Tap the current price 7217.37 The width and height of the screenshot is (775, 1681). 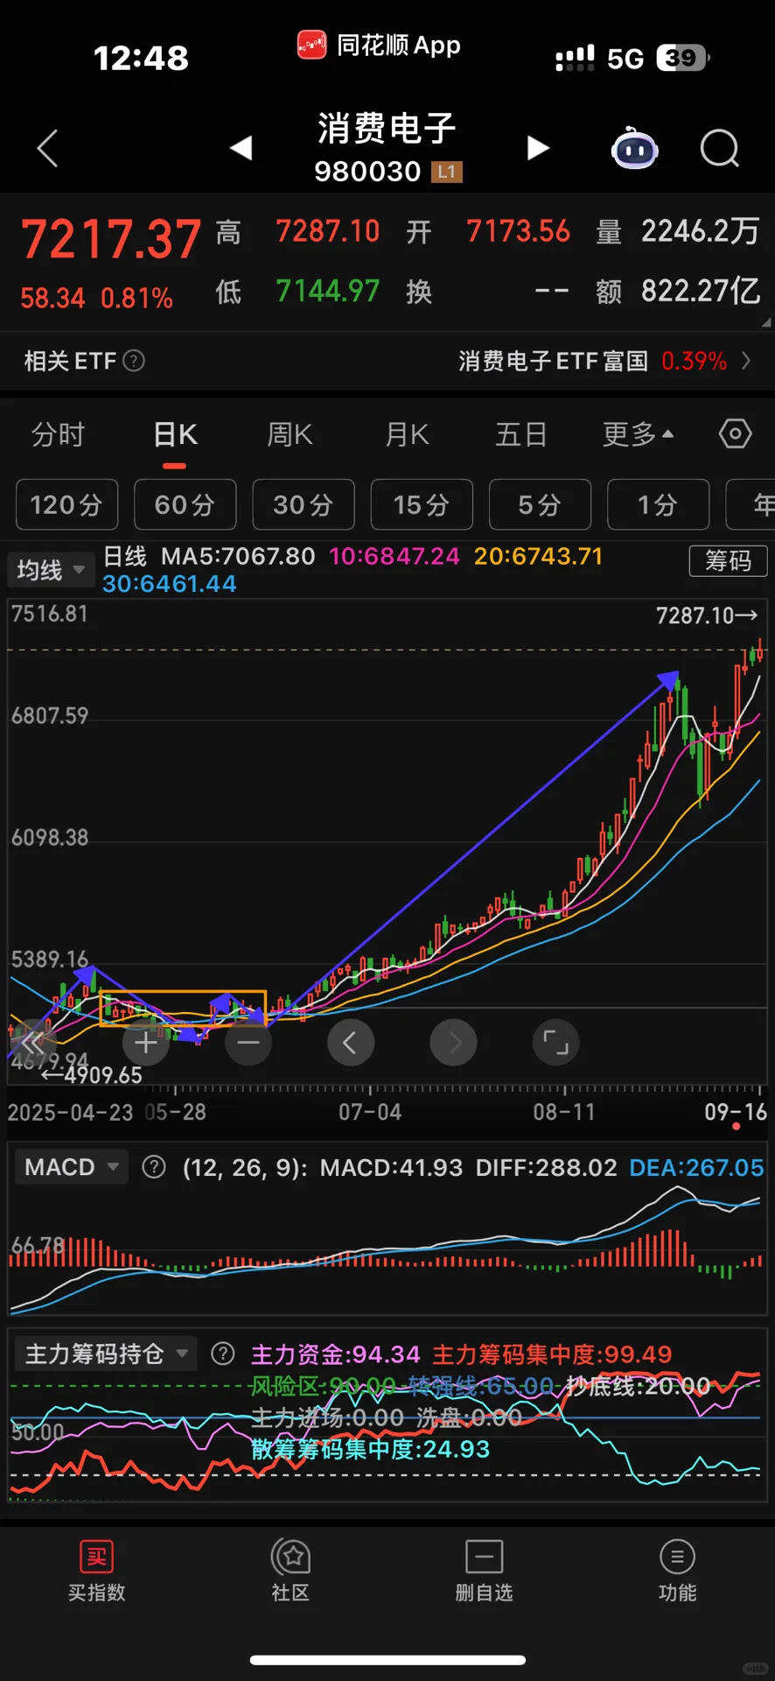(111, 239)
